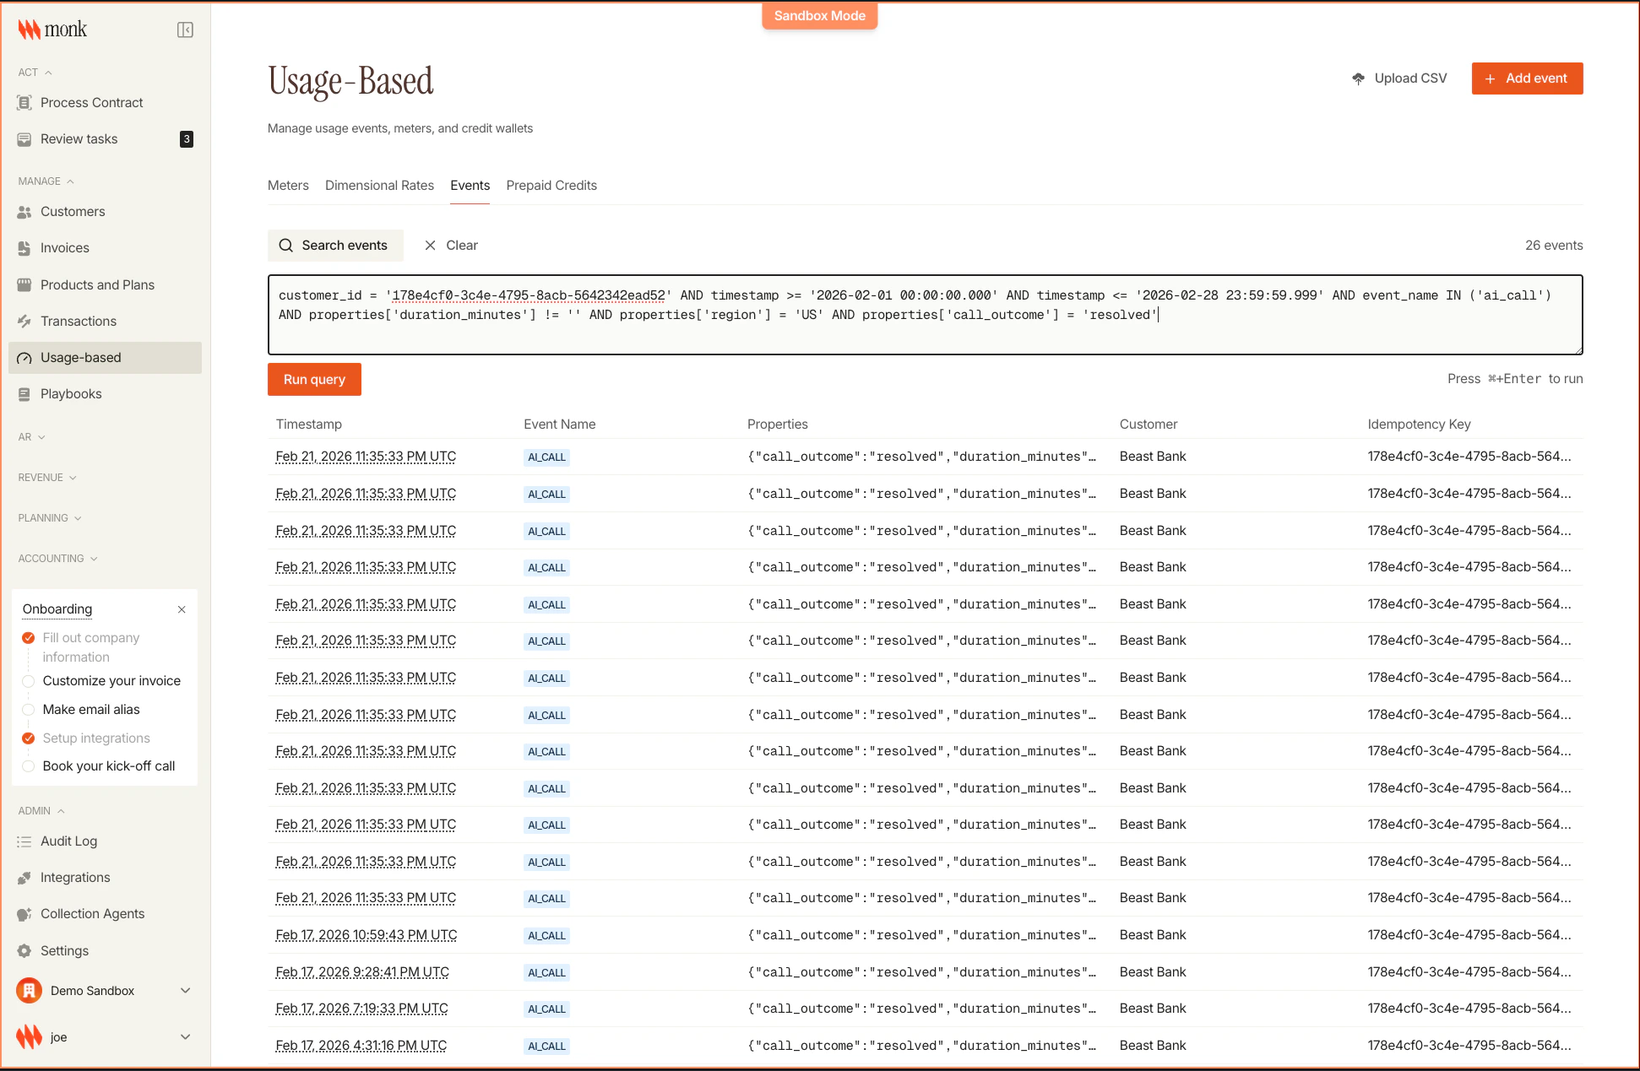Click the Upload CSV button
The height and width of the screenshot is (1071, 1640).
[1399, 78]
